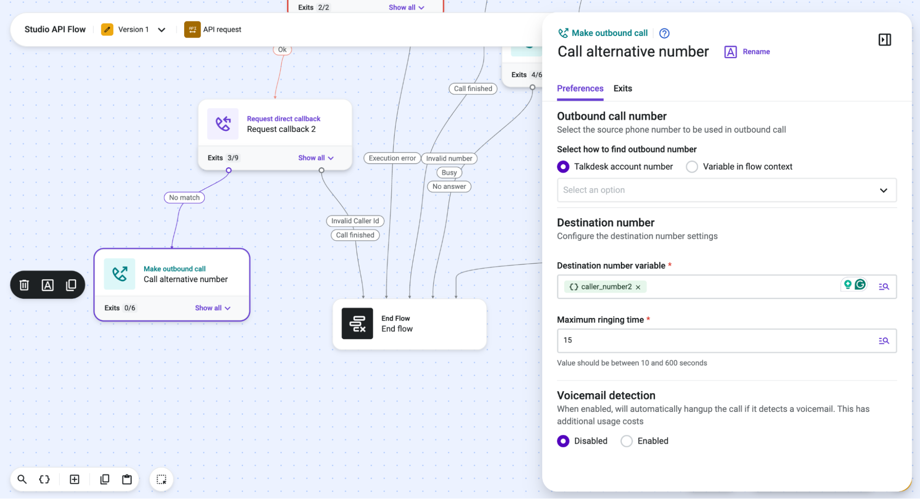Viewport: 920px width, 499px height.
Task: Open help for Make outbound call
Action: pyautogui.click(x=664, y=33)
